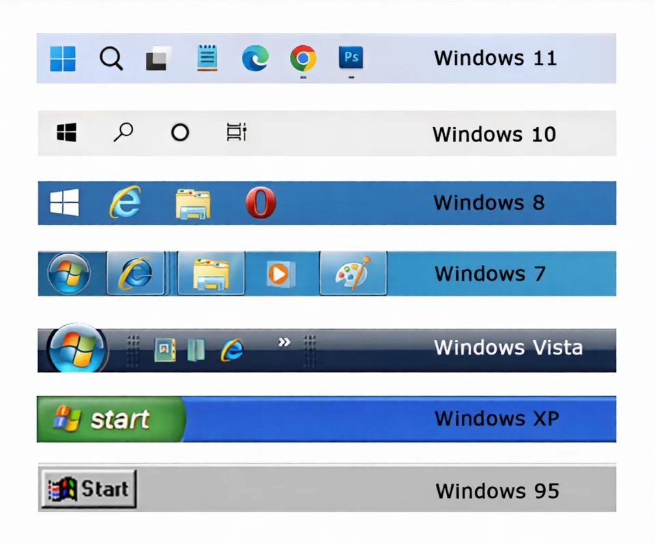Click the Windows 95 label
The height and width of the screenshot is (543, 655).
coord(497,490)
